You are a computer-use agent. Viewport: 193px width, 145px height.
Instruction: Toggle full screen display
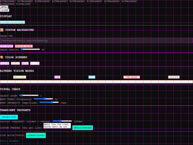(x=13, y=22)
